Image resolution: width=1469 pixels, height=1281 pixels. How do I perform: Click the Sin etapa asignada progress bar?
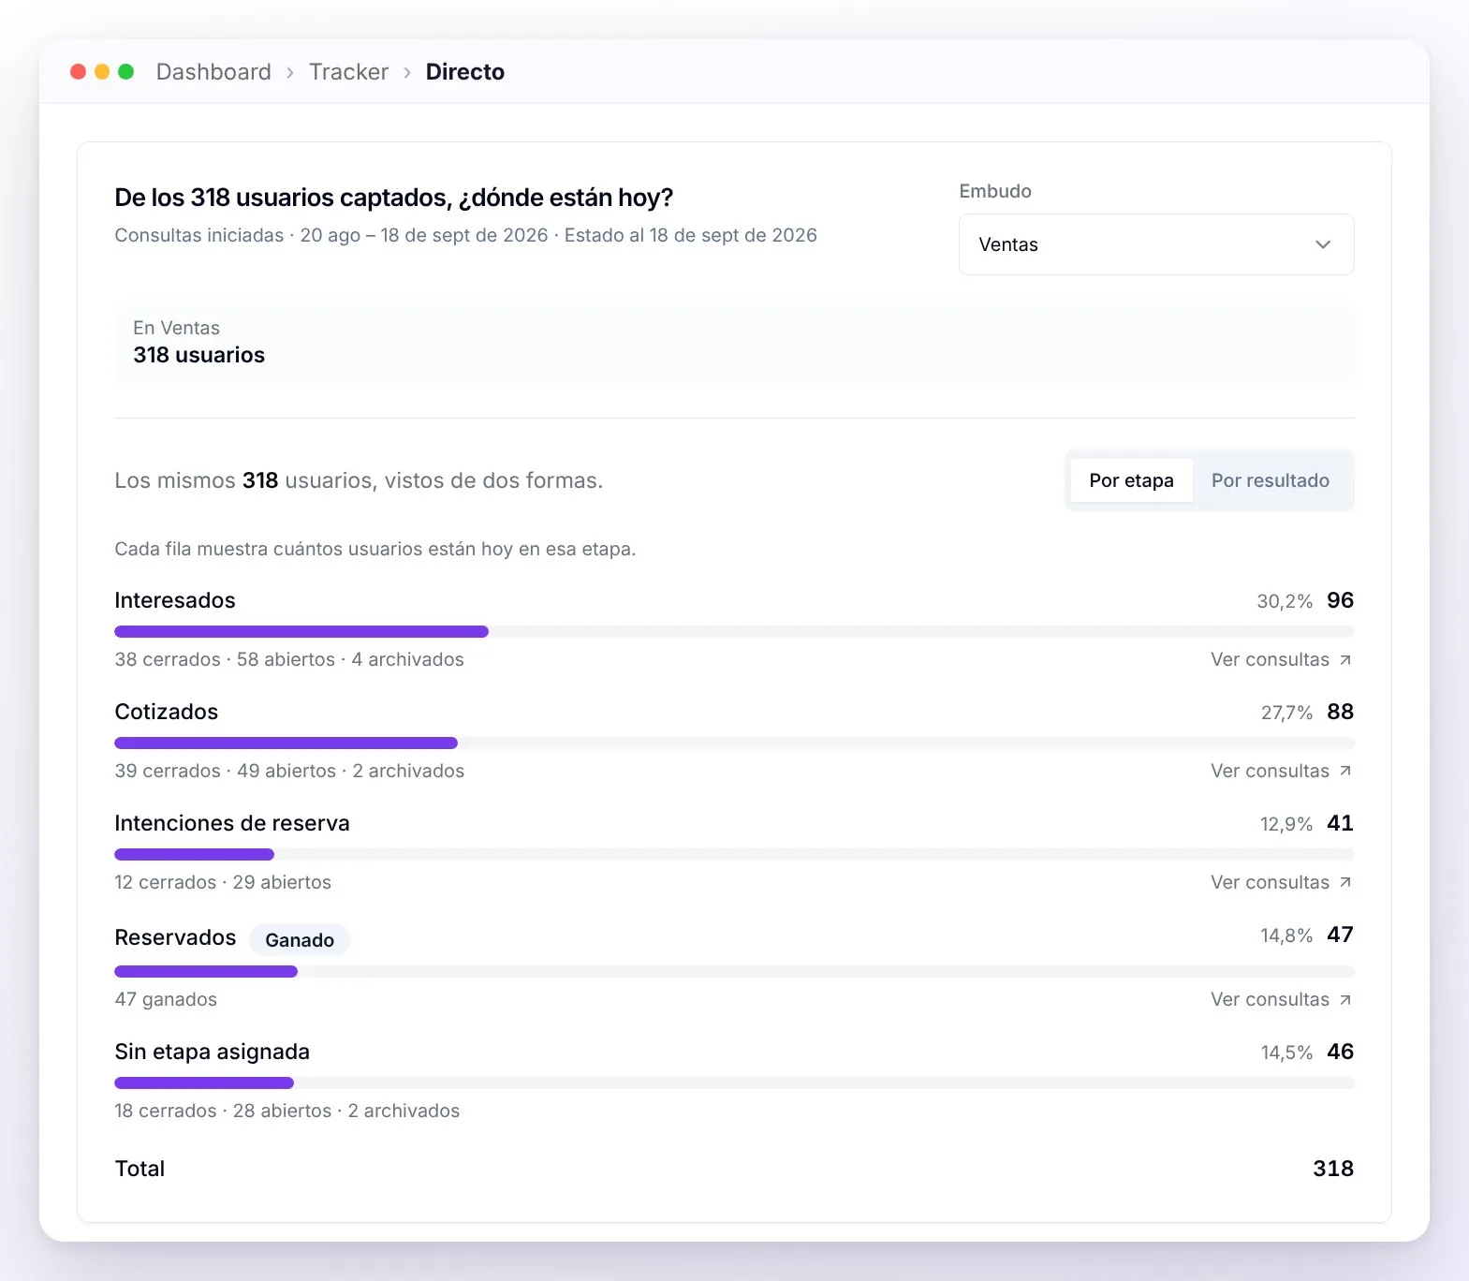(734, 1083)
